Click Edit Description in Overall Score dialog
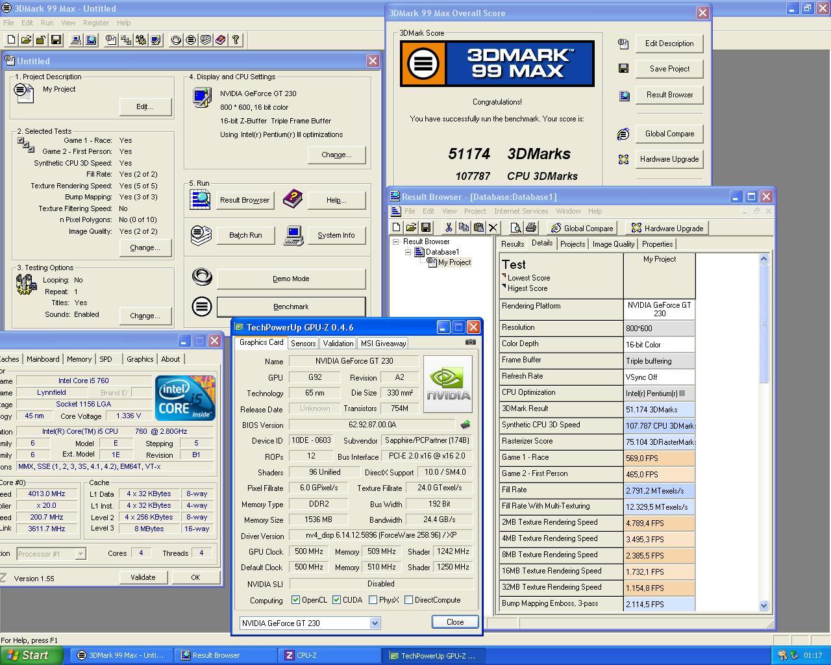831x665 pixels. point(669,44)
